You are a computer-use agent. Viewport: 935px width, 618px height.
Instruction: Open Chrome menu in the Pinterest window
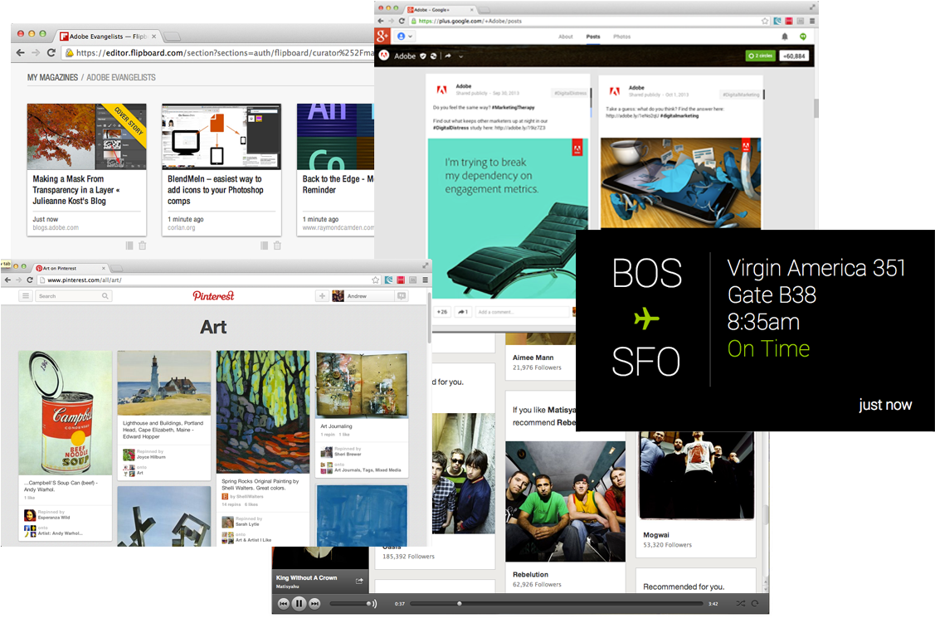pyautogui.click(x=425, y=280)
